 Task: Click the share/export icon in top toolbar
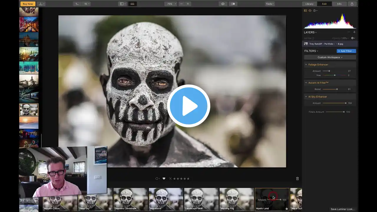pos(352,4)
